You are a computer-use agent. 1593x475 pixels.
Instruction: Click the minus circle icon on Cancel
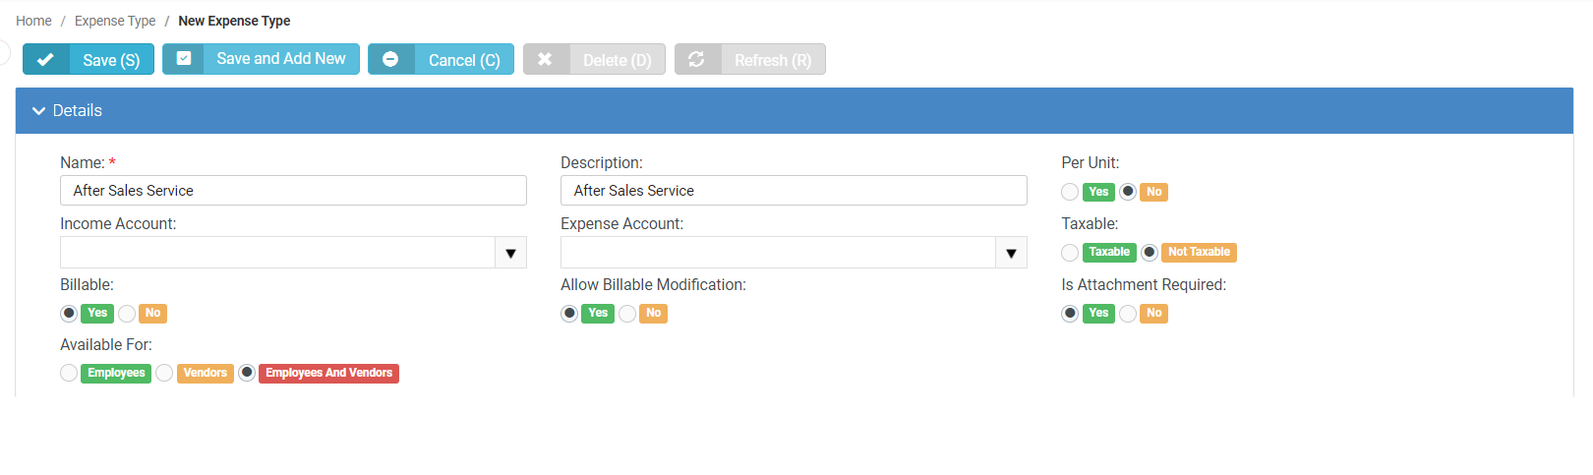[x=390, y=60]
